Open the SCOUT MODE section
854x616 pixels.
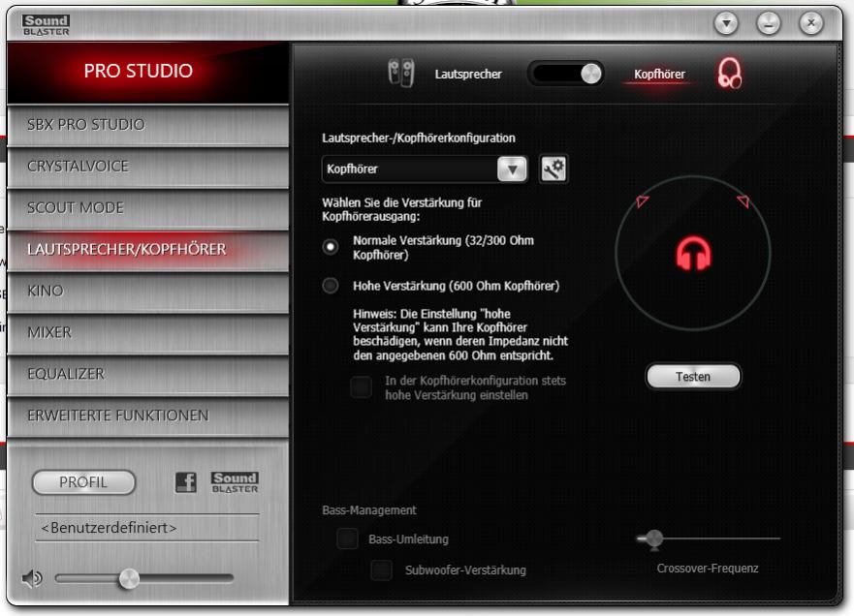[148, 208]
